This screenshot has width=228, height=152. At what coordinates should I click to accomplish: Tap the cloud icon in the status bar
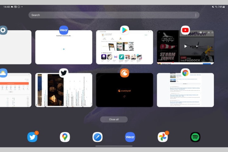pos(12,7)
